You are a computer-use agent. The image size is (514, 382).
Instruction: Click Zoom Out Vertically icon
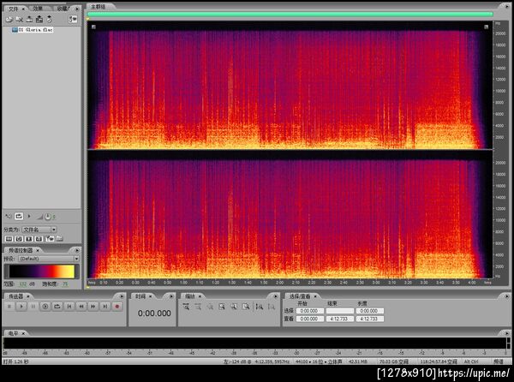click(x=271, y=307)
